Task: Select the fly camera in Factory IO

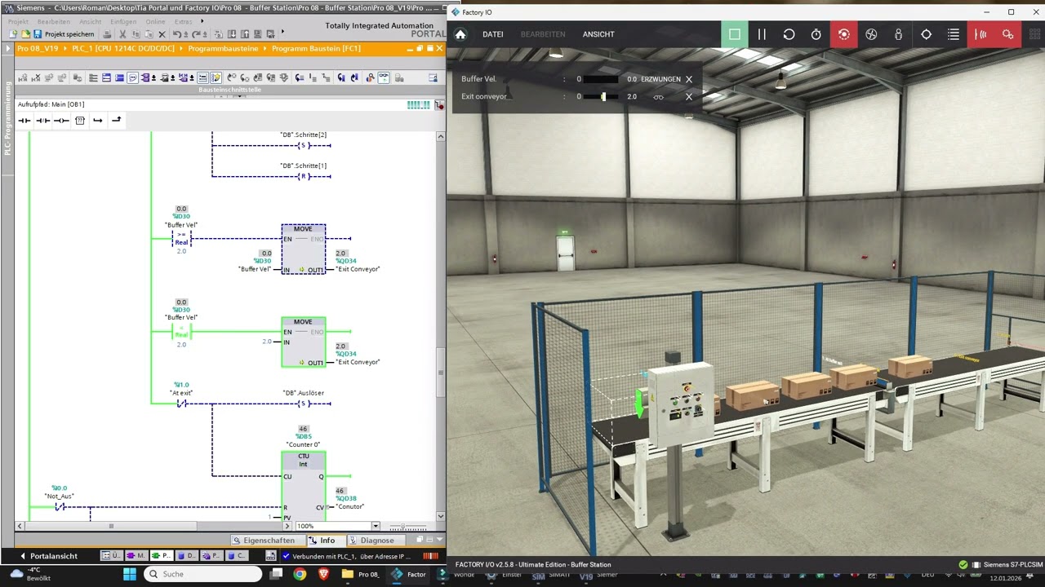Action: coord(871,34)
